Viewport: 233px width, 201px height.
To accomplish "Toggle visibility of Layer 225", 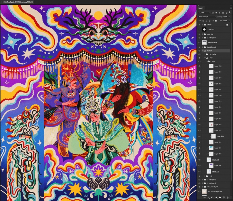I will pos(200,125).
